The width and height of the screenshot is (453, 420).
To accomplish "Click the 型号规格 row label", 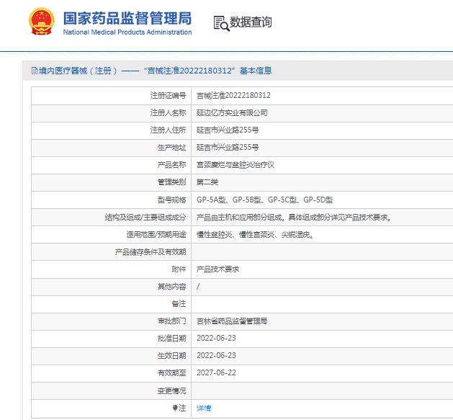I will [x=171, y=200].
